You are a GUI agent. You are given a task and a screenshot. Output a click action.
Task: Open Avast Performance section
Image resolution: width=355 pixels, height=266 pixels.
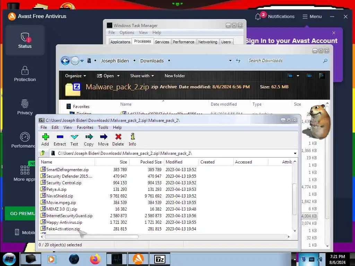click(x=24, y=140)
